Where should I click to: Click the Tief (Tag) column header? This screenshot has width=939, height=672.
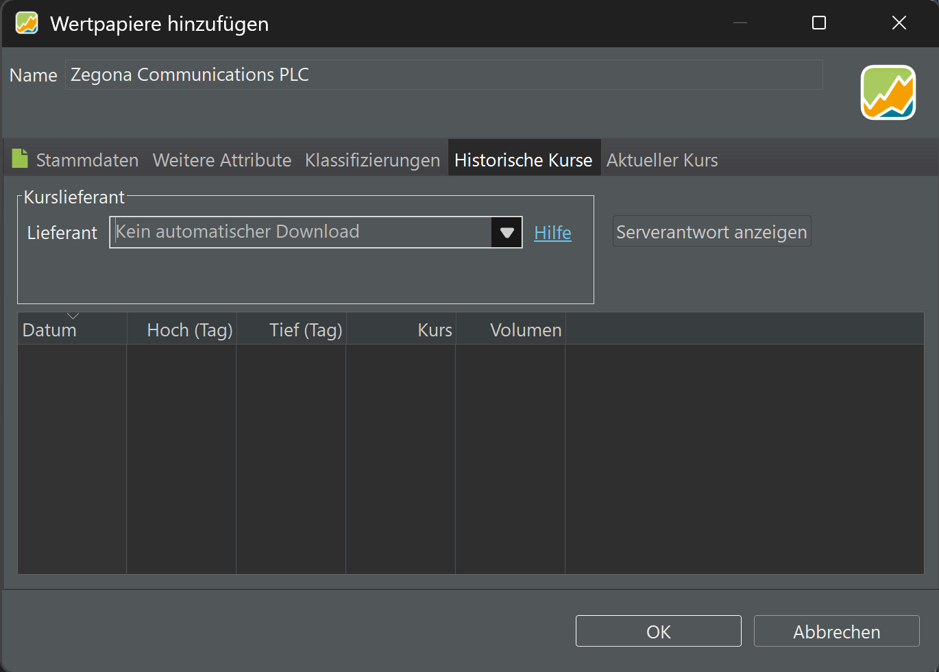[x=291, y=329]
